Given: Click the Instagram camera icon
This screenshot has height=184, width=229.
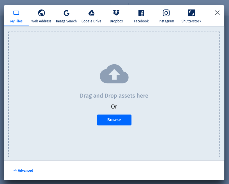Looking at the screenshot, I should [166, 13].
